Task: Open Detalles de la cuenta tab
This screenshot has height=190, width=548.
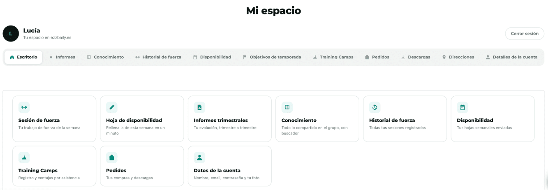Action: tap(512, 57)
